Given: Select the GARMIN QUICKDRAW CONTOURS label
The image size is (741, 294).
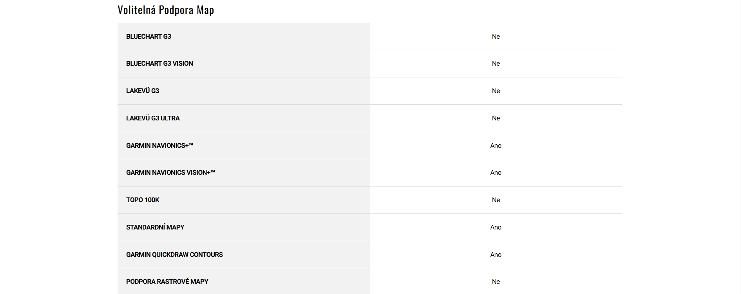Looking at the screenshot, I should [x=174, y=255].
